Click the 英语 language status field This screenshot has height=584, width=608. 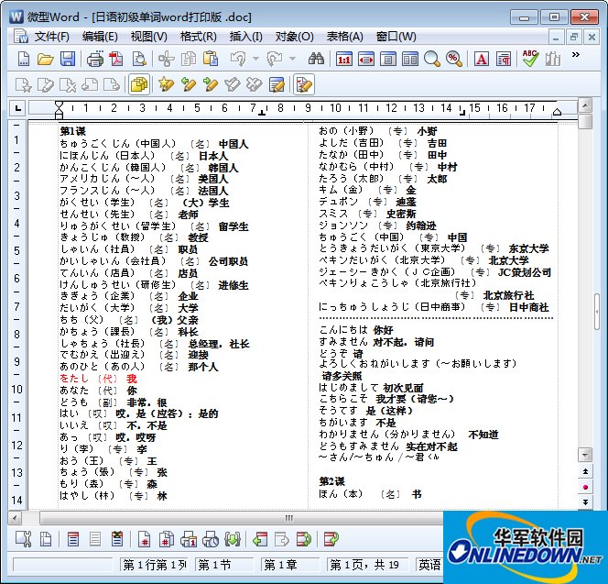click(x=429, y=564)
